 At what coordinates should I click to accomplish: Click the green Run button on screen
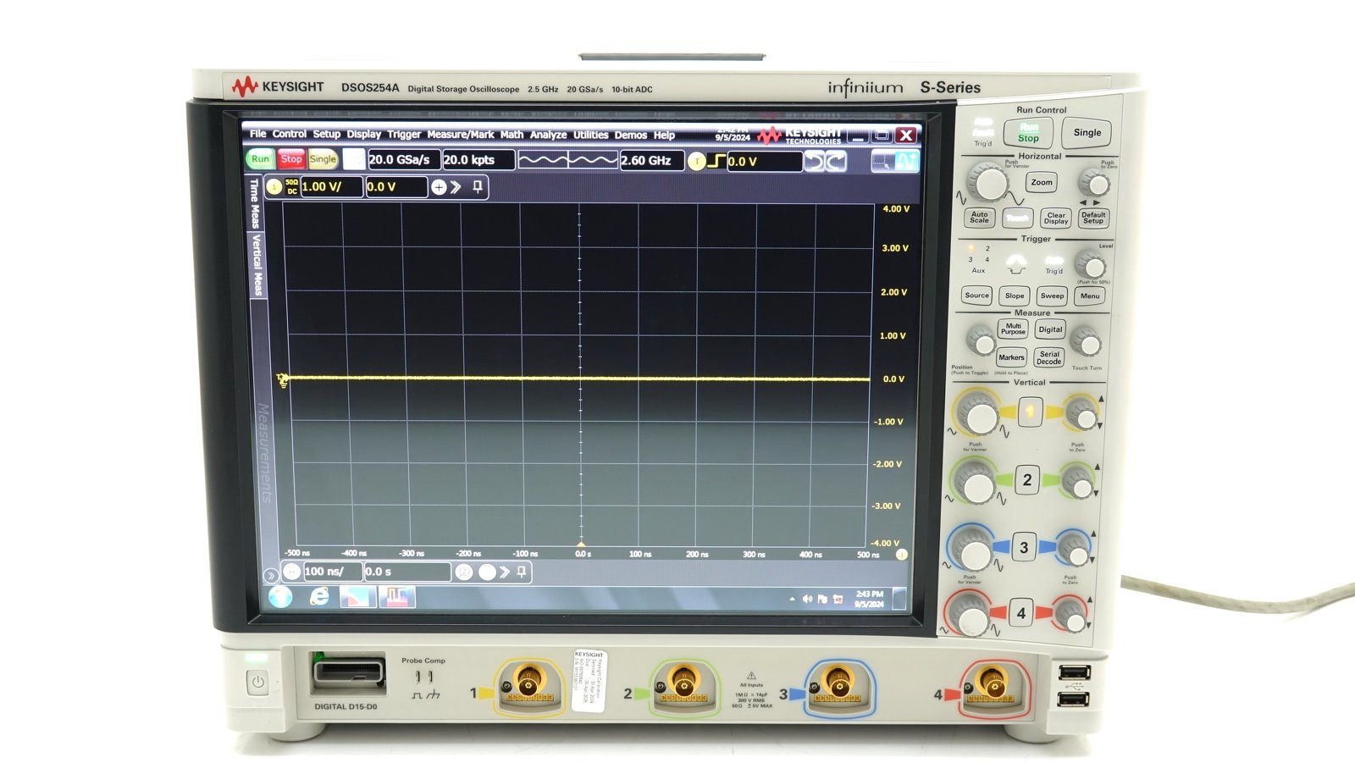[260, 159]
